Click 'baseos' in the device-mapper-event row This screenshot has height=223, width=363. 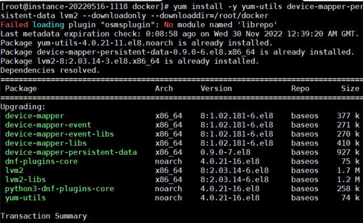coord(304,125)
